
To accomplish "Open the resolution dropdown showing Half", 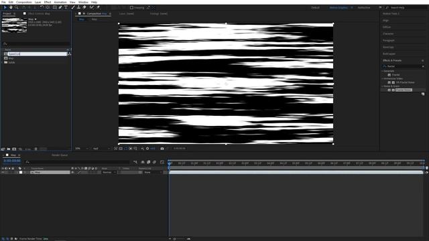I will coord(101,149).
